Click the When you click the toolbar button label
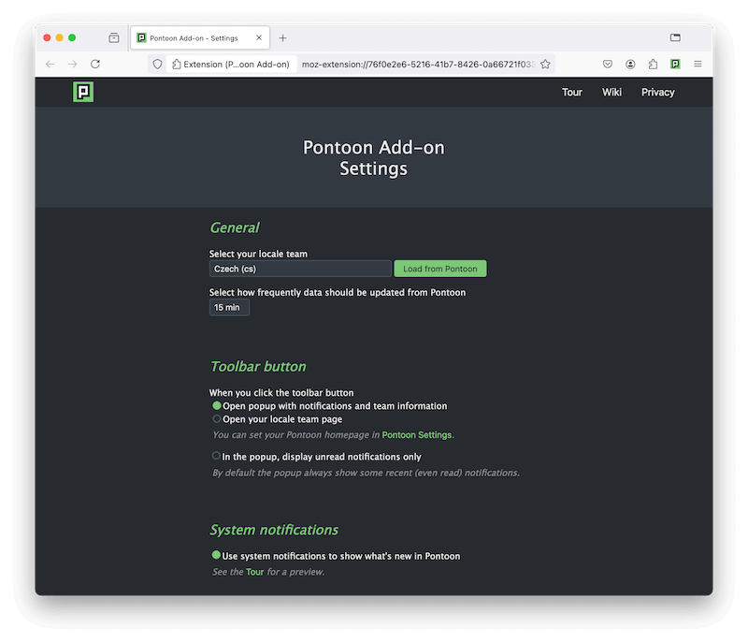The height and width of the screenshot is (642, 748). tap(281, 393)
